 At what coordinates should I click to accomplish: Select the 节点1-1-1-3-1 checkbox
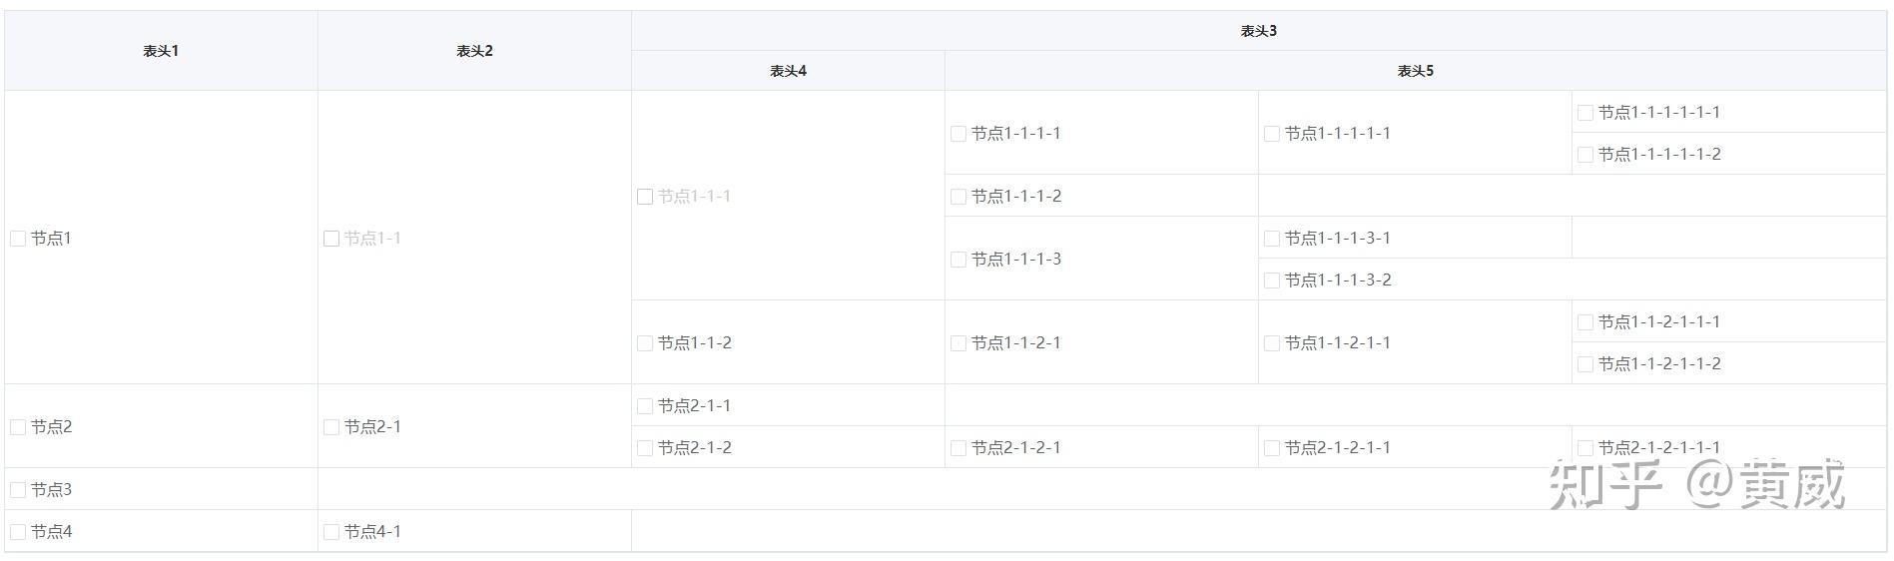tap(1272, 239)
